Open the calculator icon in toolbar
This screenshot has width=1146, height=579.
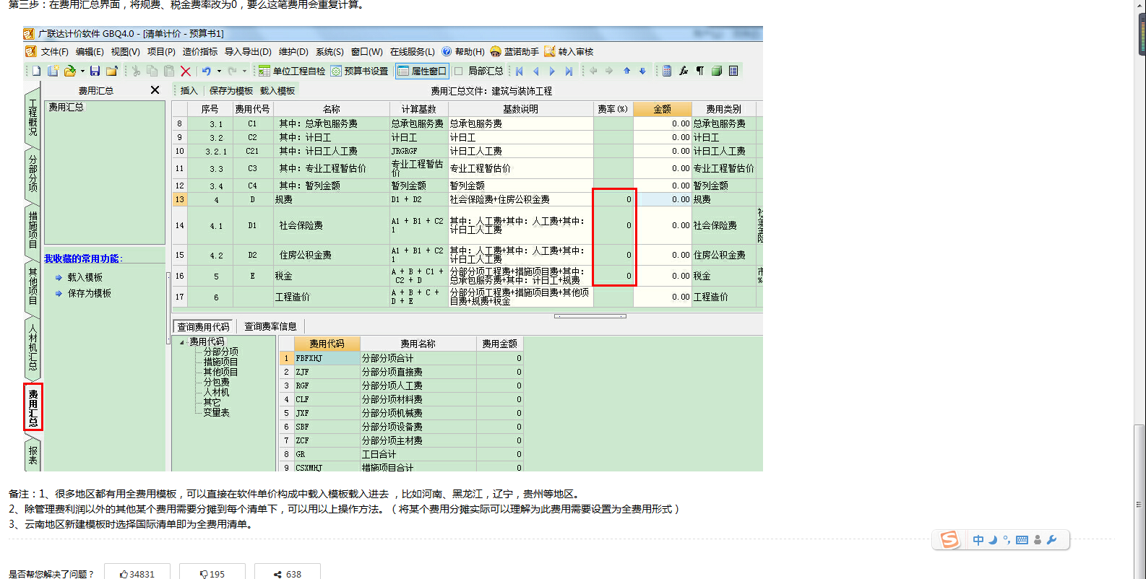tap(667, 71)
